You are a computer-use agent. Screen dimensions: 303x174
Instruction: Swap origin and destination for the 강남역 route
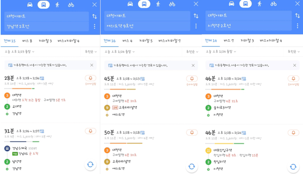pos(94,16)
